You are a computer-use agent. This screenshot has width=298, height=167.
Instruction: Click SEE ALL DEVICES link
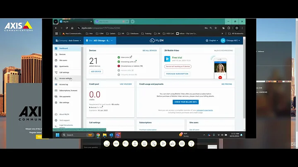pos(149,51)
